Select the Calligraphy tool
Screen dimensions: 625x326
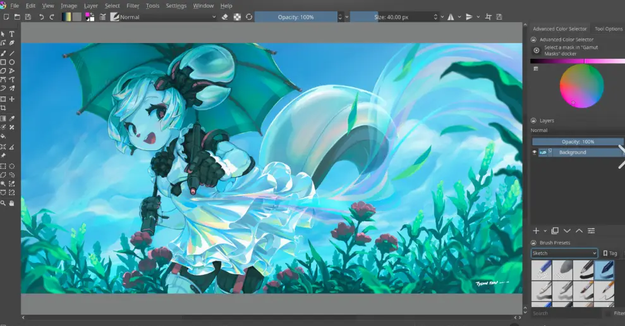tap(12, 43)
